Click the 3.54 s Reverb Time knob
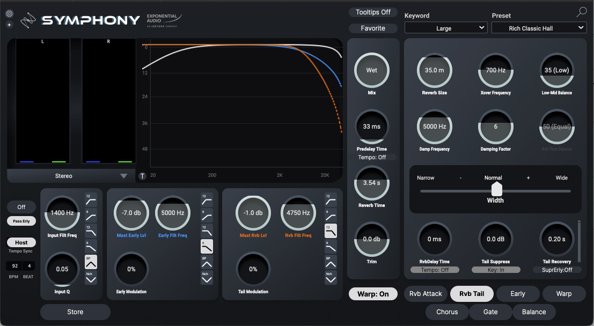594x326 pixels. (x=372, y=183)
